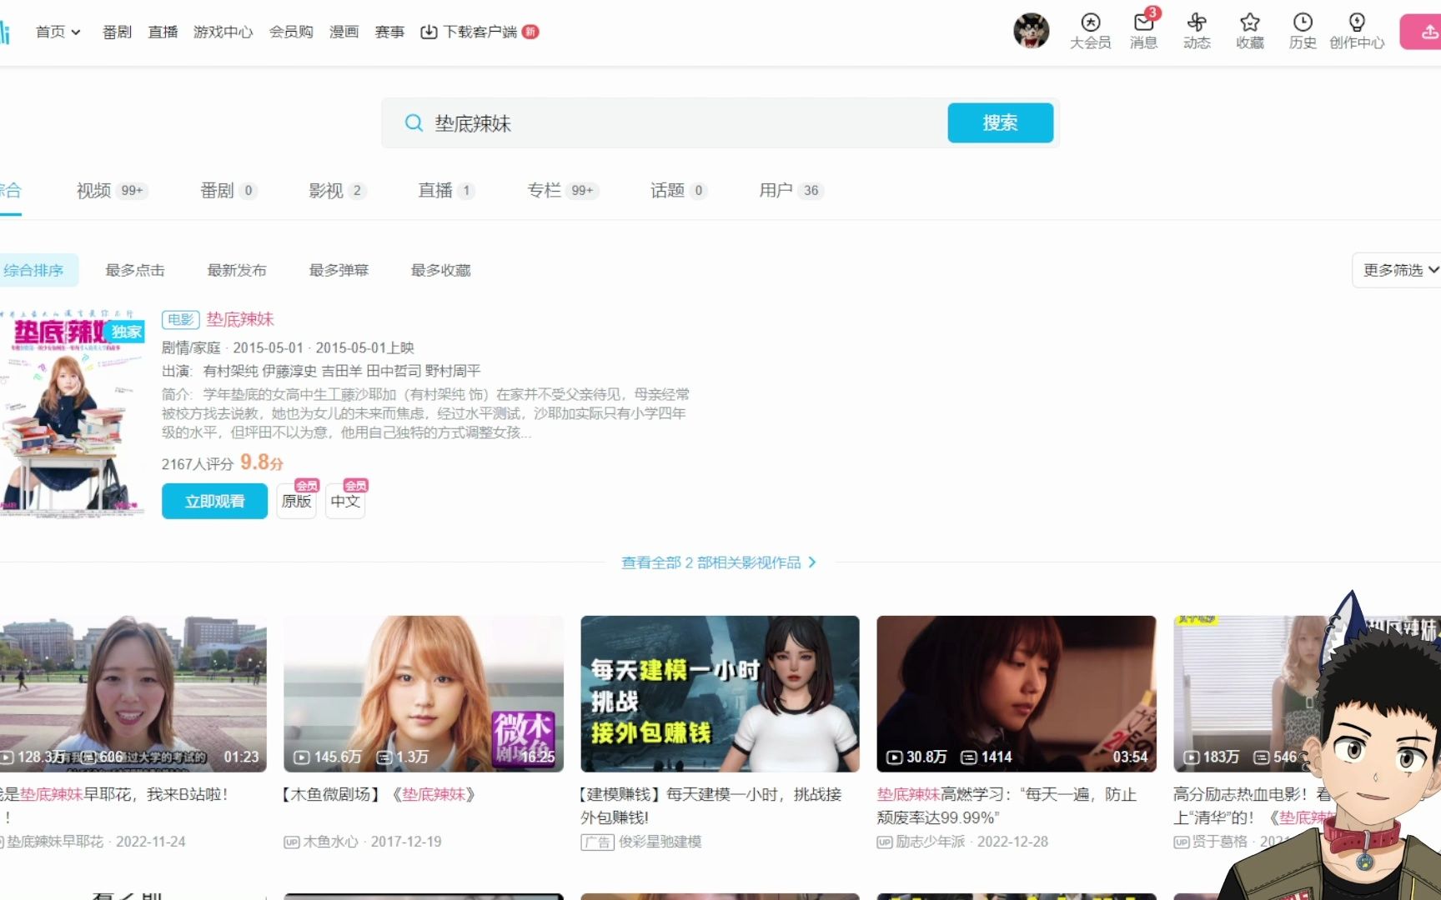
Task: Go to 直播 in the top navigation
Action: coord(163,32)
